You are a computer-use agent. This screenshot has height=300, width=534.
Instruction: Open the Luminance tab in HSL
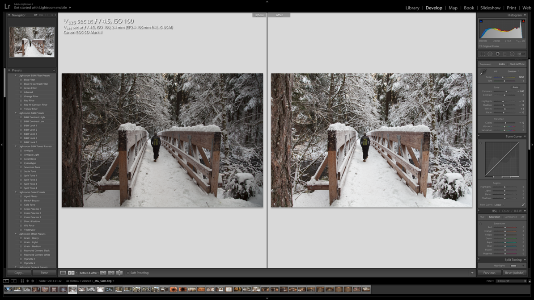(x=510, y=217)
